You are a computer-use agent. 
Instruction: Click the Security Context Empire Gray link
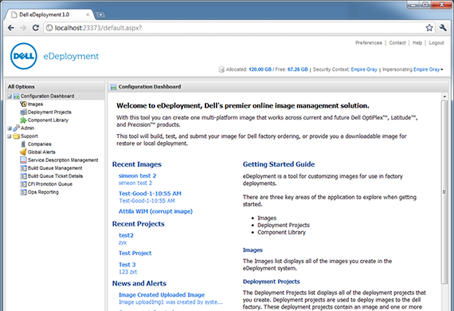(x=364, y=69)
